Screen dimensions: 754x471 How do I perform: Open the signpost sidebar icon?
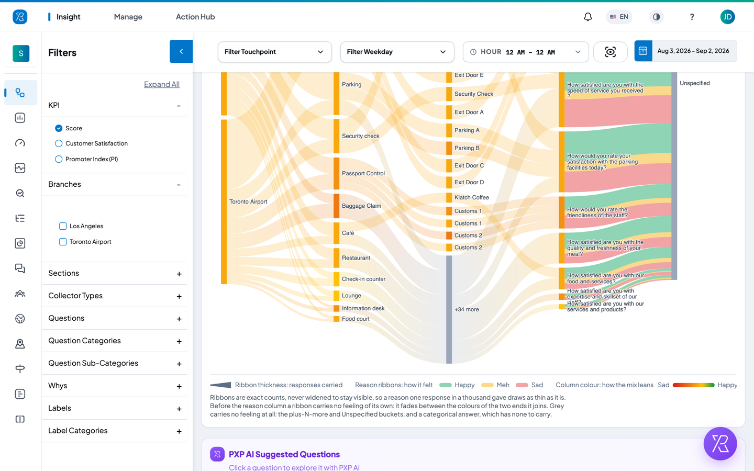coord(20,369)
